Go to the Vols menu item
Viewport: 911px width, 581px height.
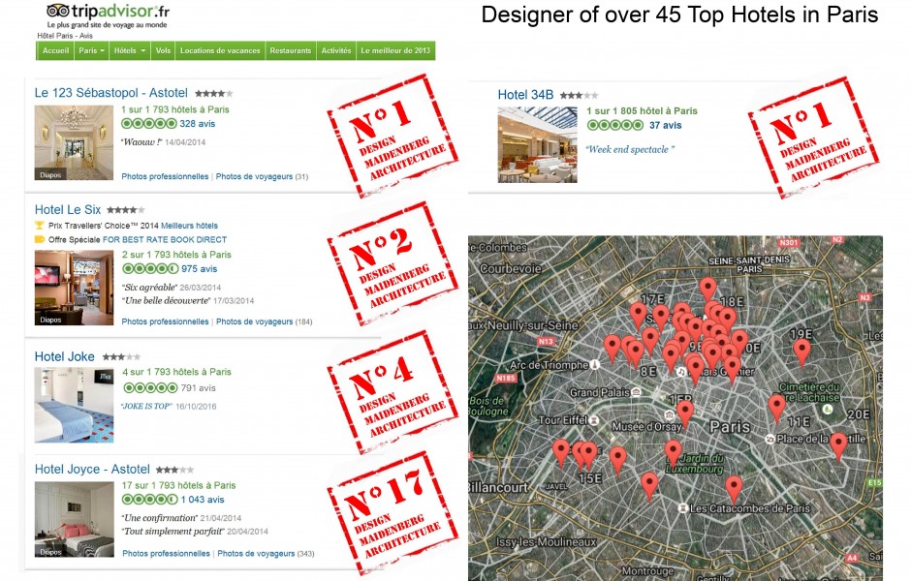pos(163,51)
